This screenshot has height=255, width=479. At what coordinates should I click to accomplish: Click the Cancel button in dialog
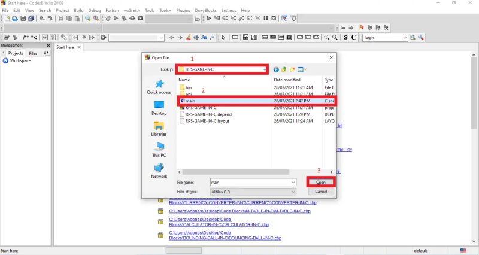tap(321, 192)
